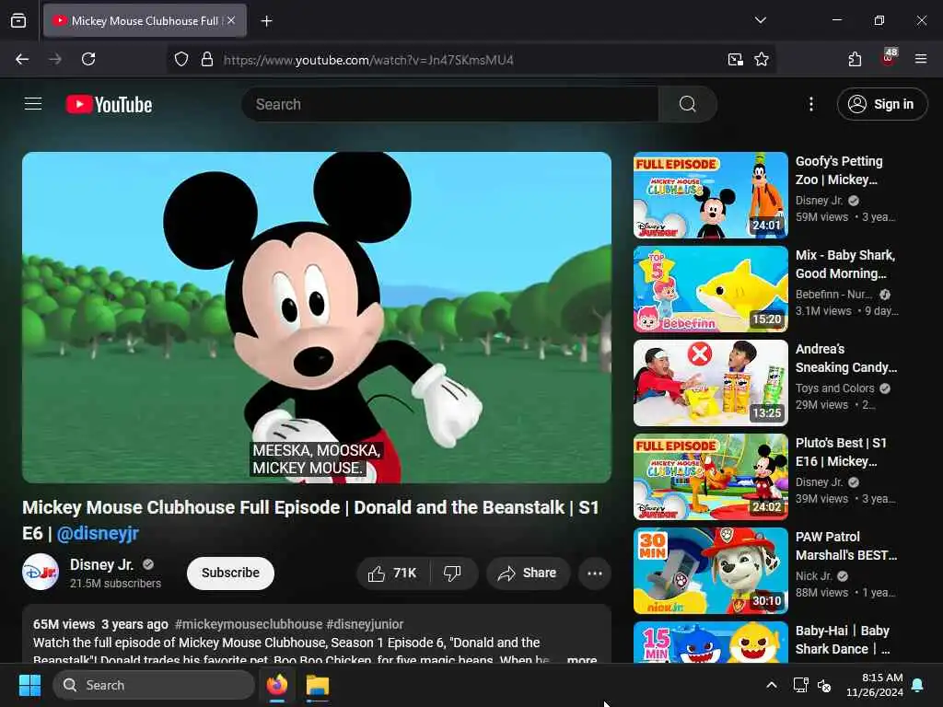
Task: Open the list all tabs dropdown
Action: pos(760,20)
